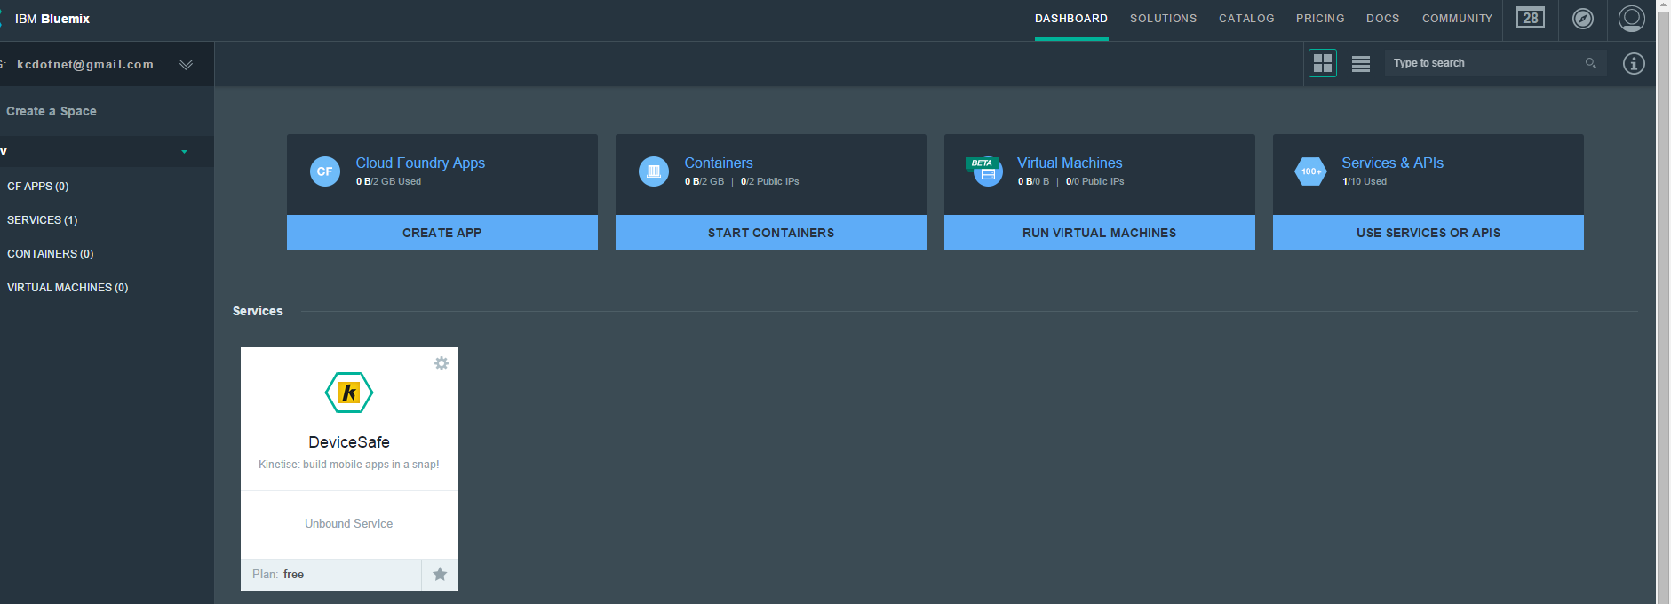Screen dimensions: 1671x604
Task: Open the 28 days trial counter icon
Action: coord(1530,18)
